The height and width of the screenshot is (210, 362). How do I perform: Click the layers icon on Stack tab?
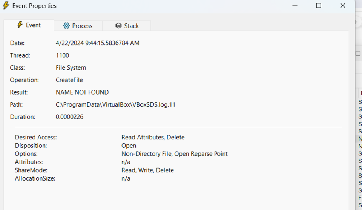click(118, 26)
